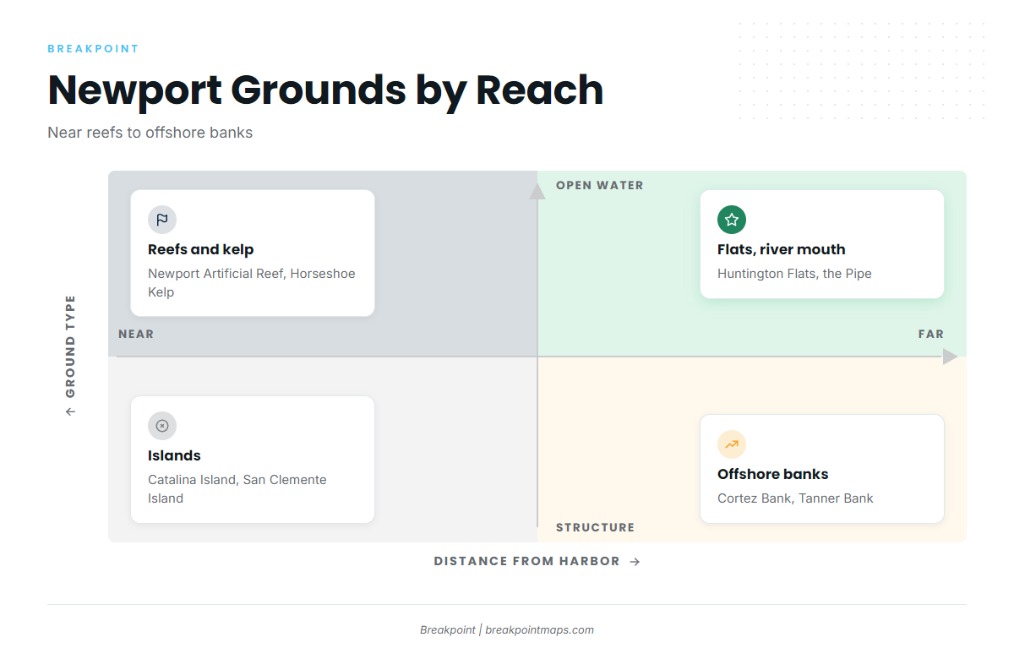Select the Islands card heading

click(174, 455)
